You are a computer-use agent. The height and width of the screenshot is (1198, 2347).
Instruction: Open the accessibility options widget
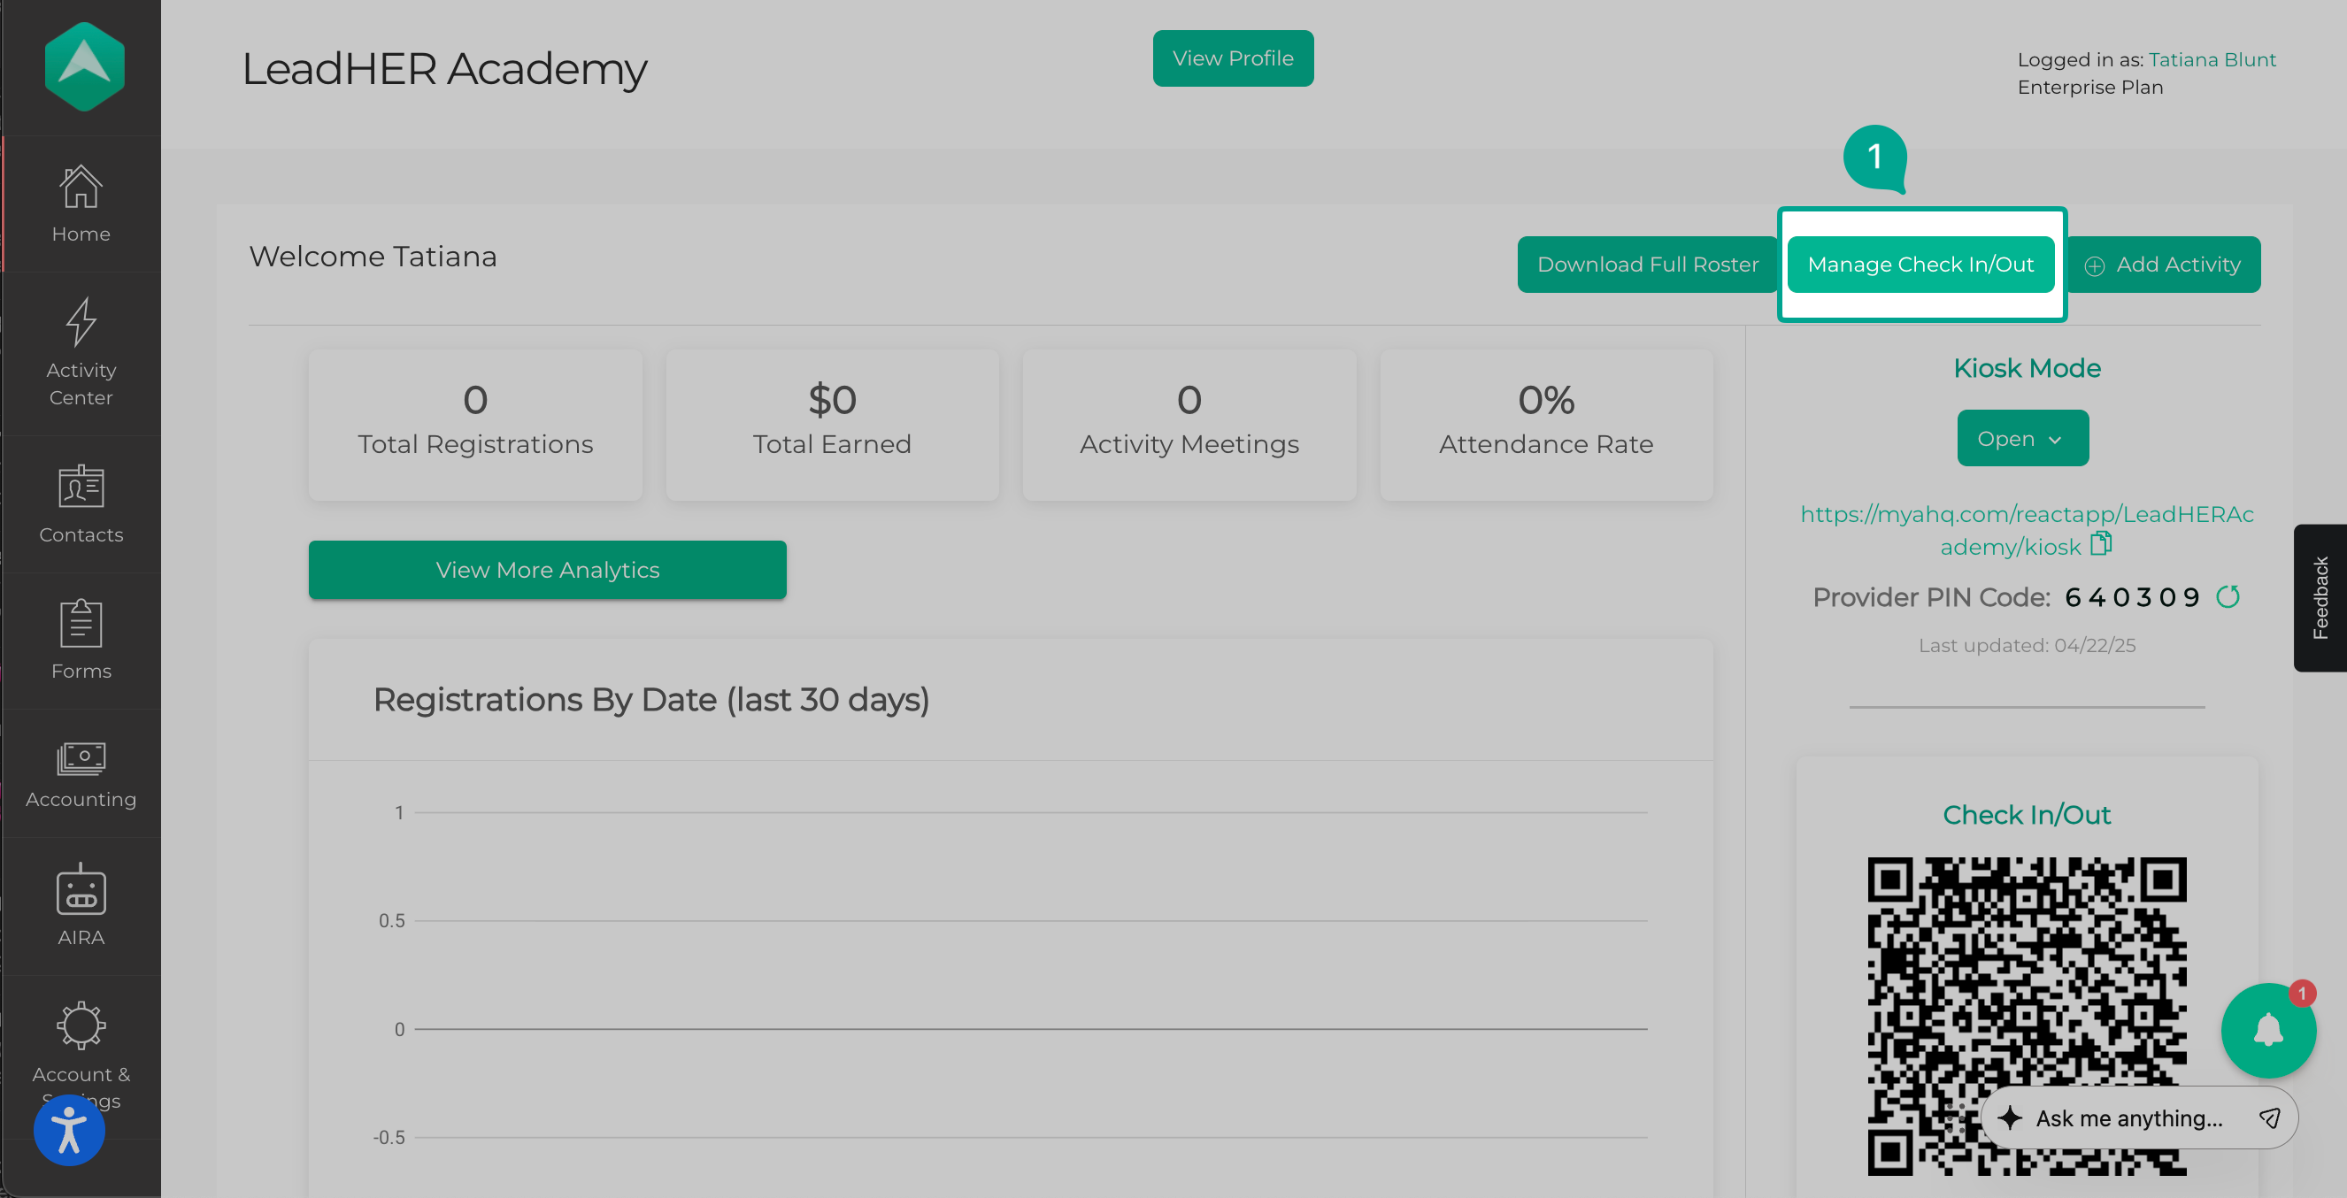[69, 1130]
